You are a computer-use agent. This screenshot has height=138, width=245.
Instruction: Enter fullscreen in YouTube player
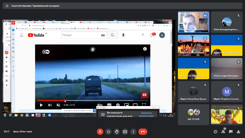(144, 105)
